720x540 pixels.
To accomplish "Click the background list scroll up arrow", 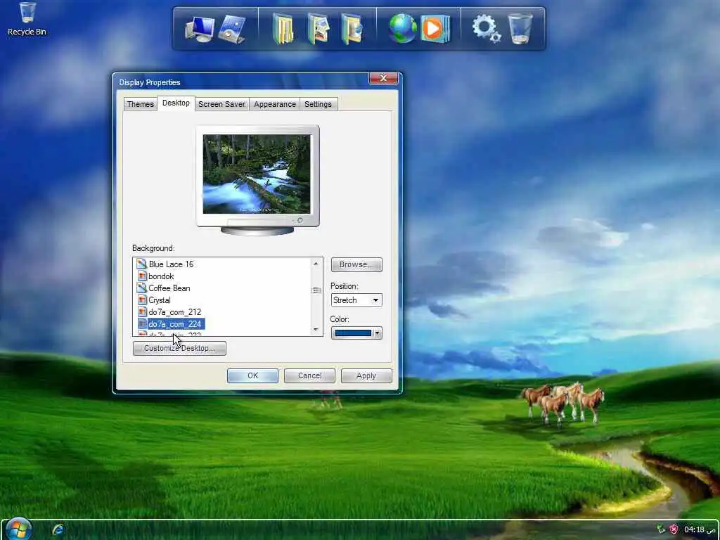I will tap(316, 264).
